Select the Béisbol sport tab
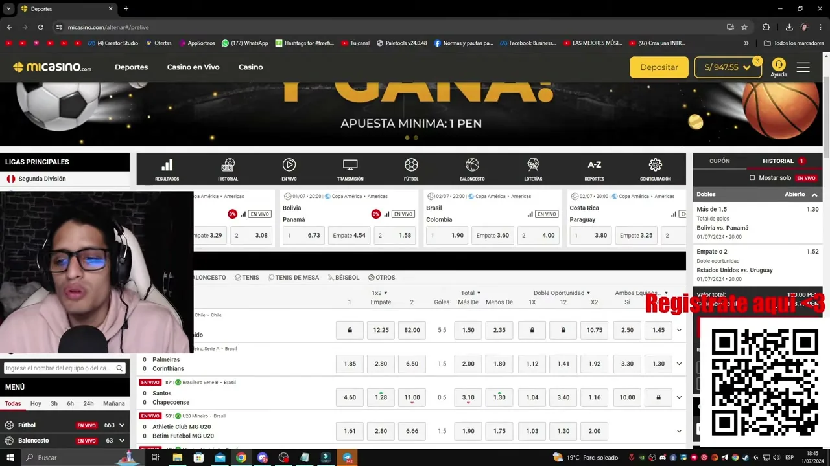This screenshot has width=830, height=466. 344,278
